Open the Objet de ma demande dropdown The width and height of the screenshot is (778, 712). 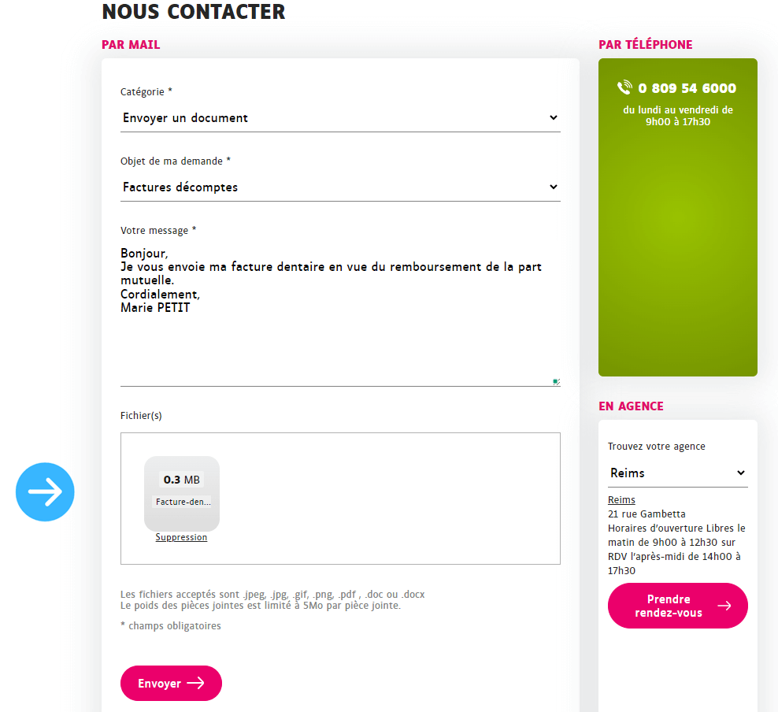pos(339,187)
